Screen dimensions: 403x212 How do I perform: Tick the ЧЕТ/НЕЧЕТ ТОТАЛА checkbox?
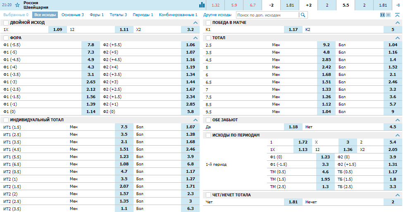point(208,195)
